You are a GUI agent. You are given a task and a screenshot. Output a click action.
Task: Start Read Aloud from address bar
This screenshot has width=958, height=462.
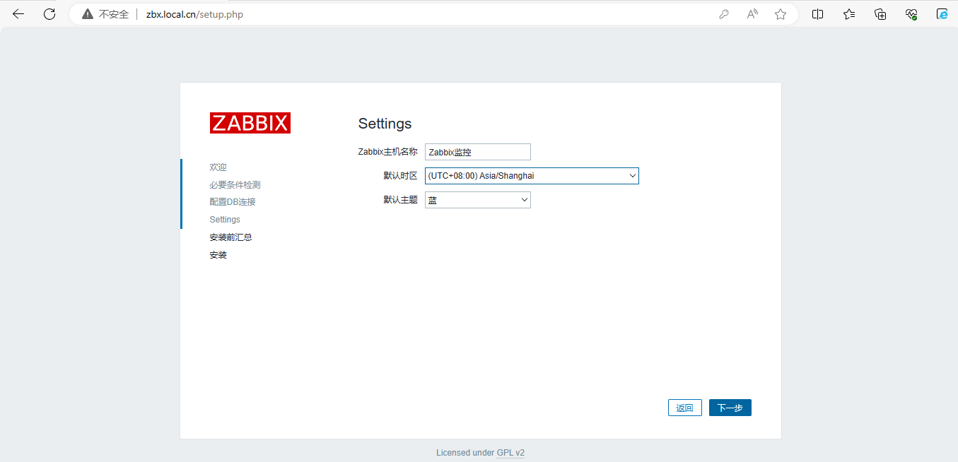point(752,14)
